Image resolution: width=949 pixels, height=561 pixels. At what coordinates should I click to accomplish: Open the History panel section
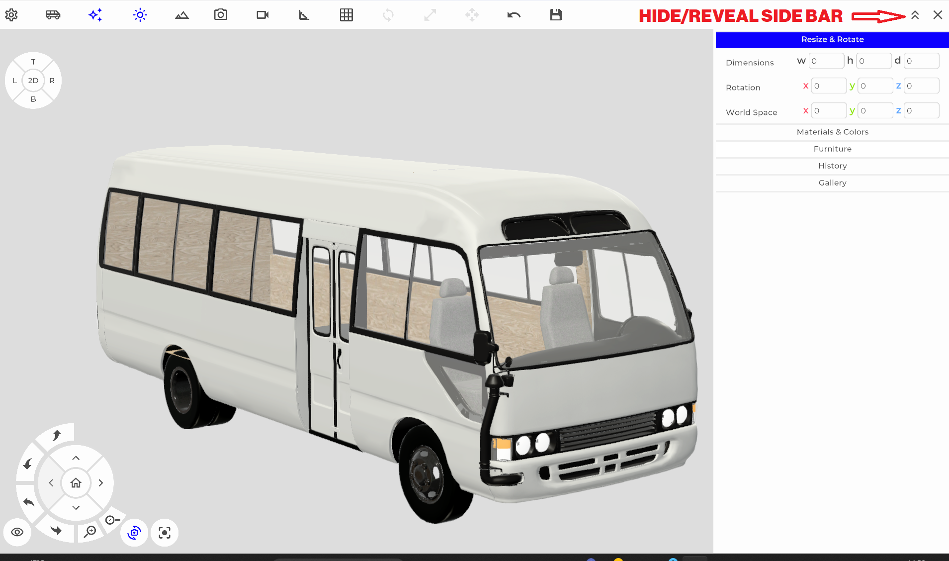pos(832,166)
